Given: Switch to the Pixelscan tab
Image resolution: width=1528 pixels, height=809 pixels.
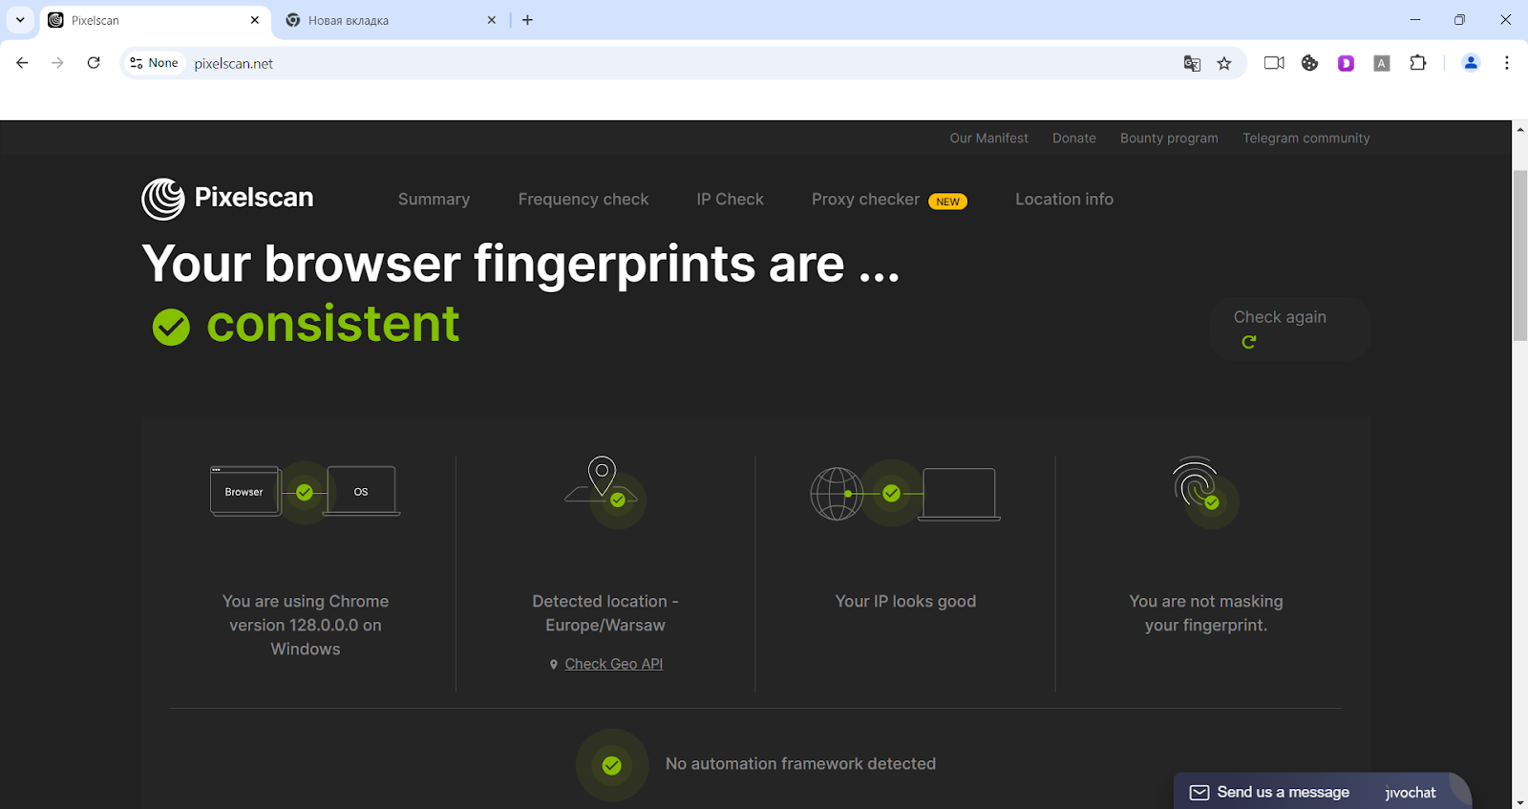Looking at the screenshot, I should click(153, 20).
